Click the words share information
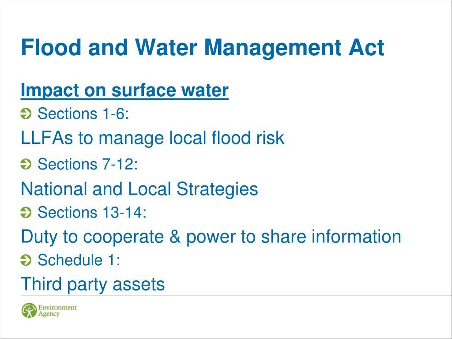The image size is (452, 339). pyautogui.click(x=331, y=237)
